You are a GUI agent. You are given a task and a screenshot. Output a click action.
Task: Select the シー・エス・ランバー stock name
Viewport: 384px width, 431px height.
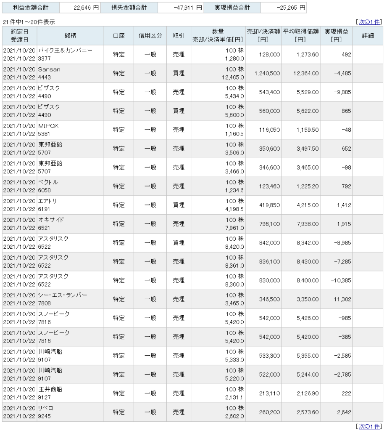pos(63,295)
